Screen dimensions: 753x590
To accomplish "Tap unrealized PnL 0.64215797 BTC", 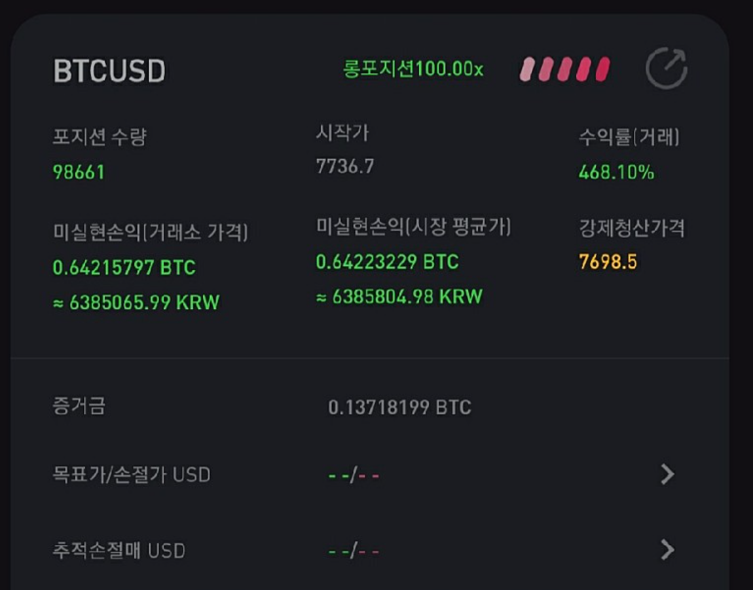I will pyautogui.click(x=124, y=268).
